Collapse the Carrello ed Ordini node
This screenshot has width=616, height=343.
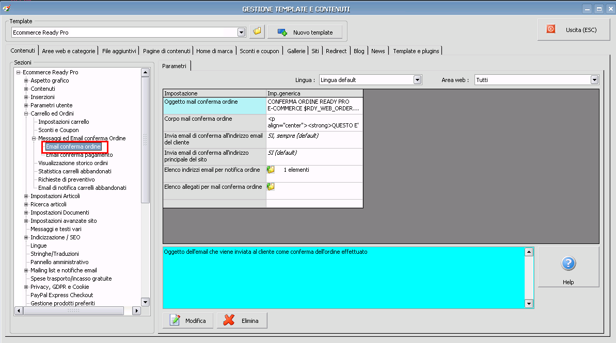coord(26,113)
